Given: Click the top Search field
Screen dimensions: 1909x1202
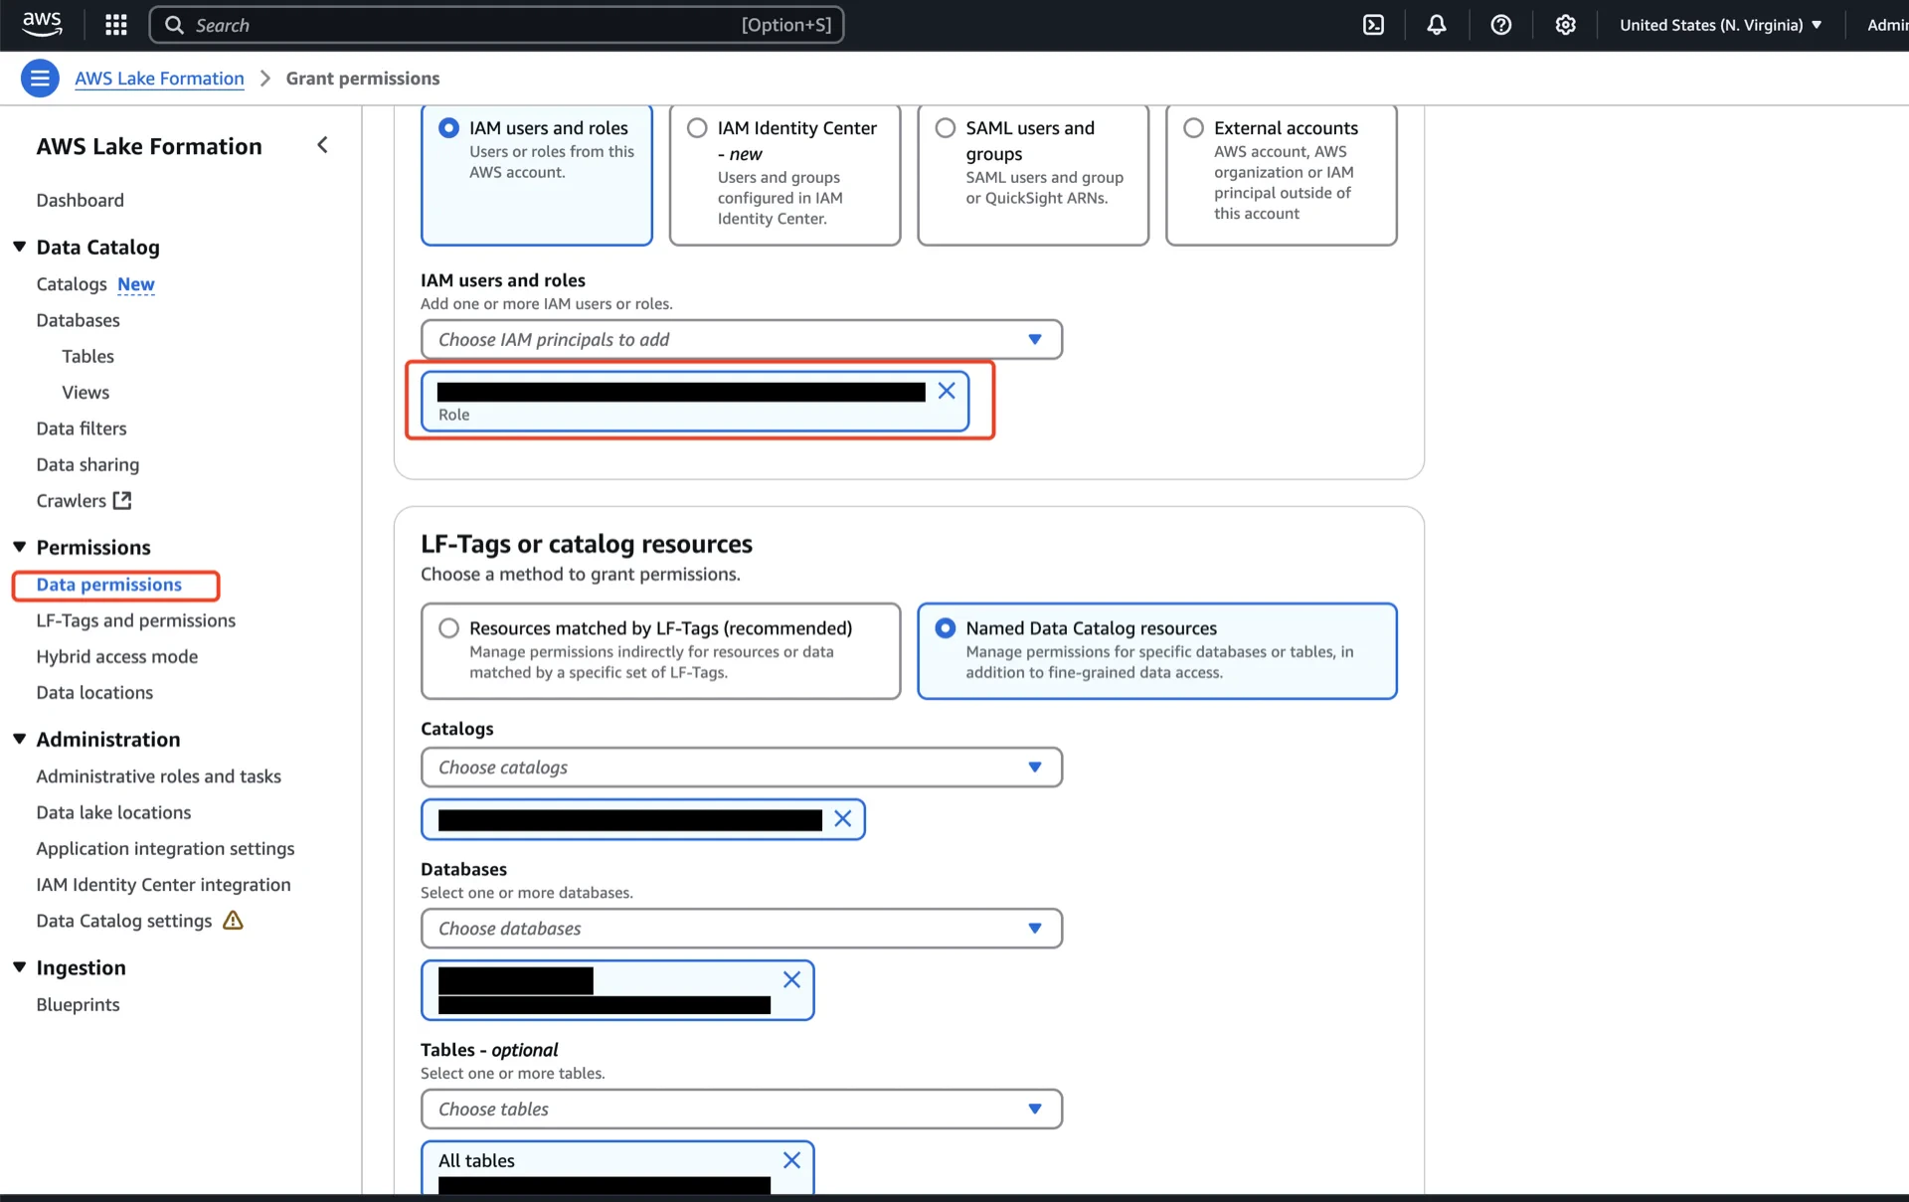Looking at the screenshot, I should [x=496, y=25].
